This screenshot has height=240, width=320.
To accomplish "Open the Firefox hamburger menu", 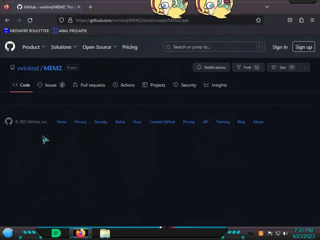I will 312,20.
